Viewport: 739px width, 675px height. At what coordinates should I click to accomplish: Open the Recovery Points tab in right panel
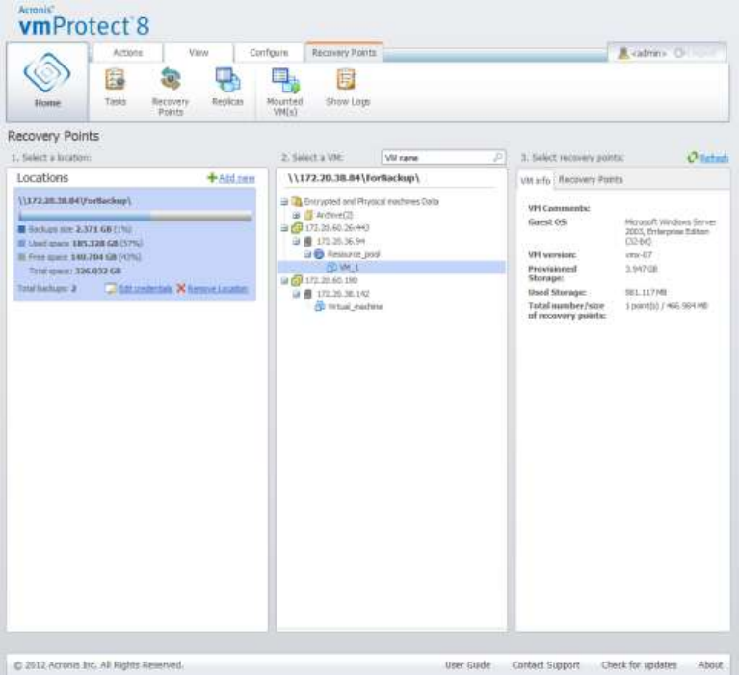[591, 180]
